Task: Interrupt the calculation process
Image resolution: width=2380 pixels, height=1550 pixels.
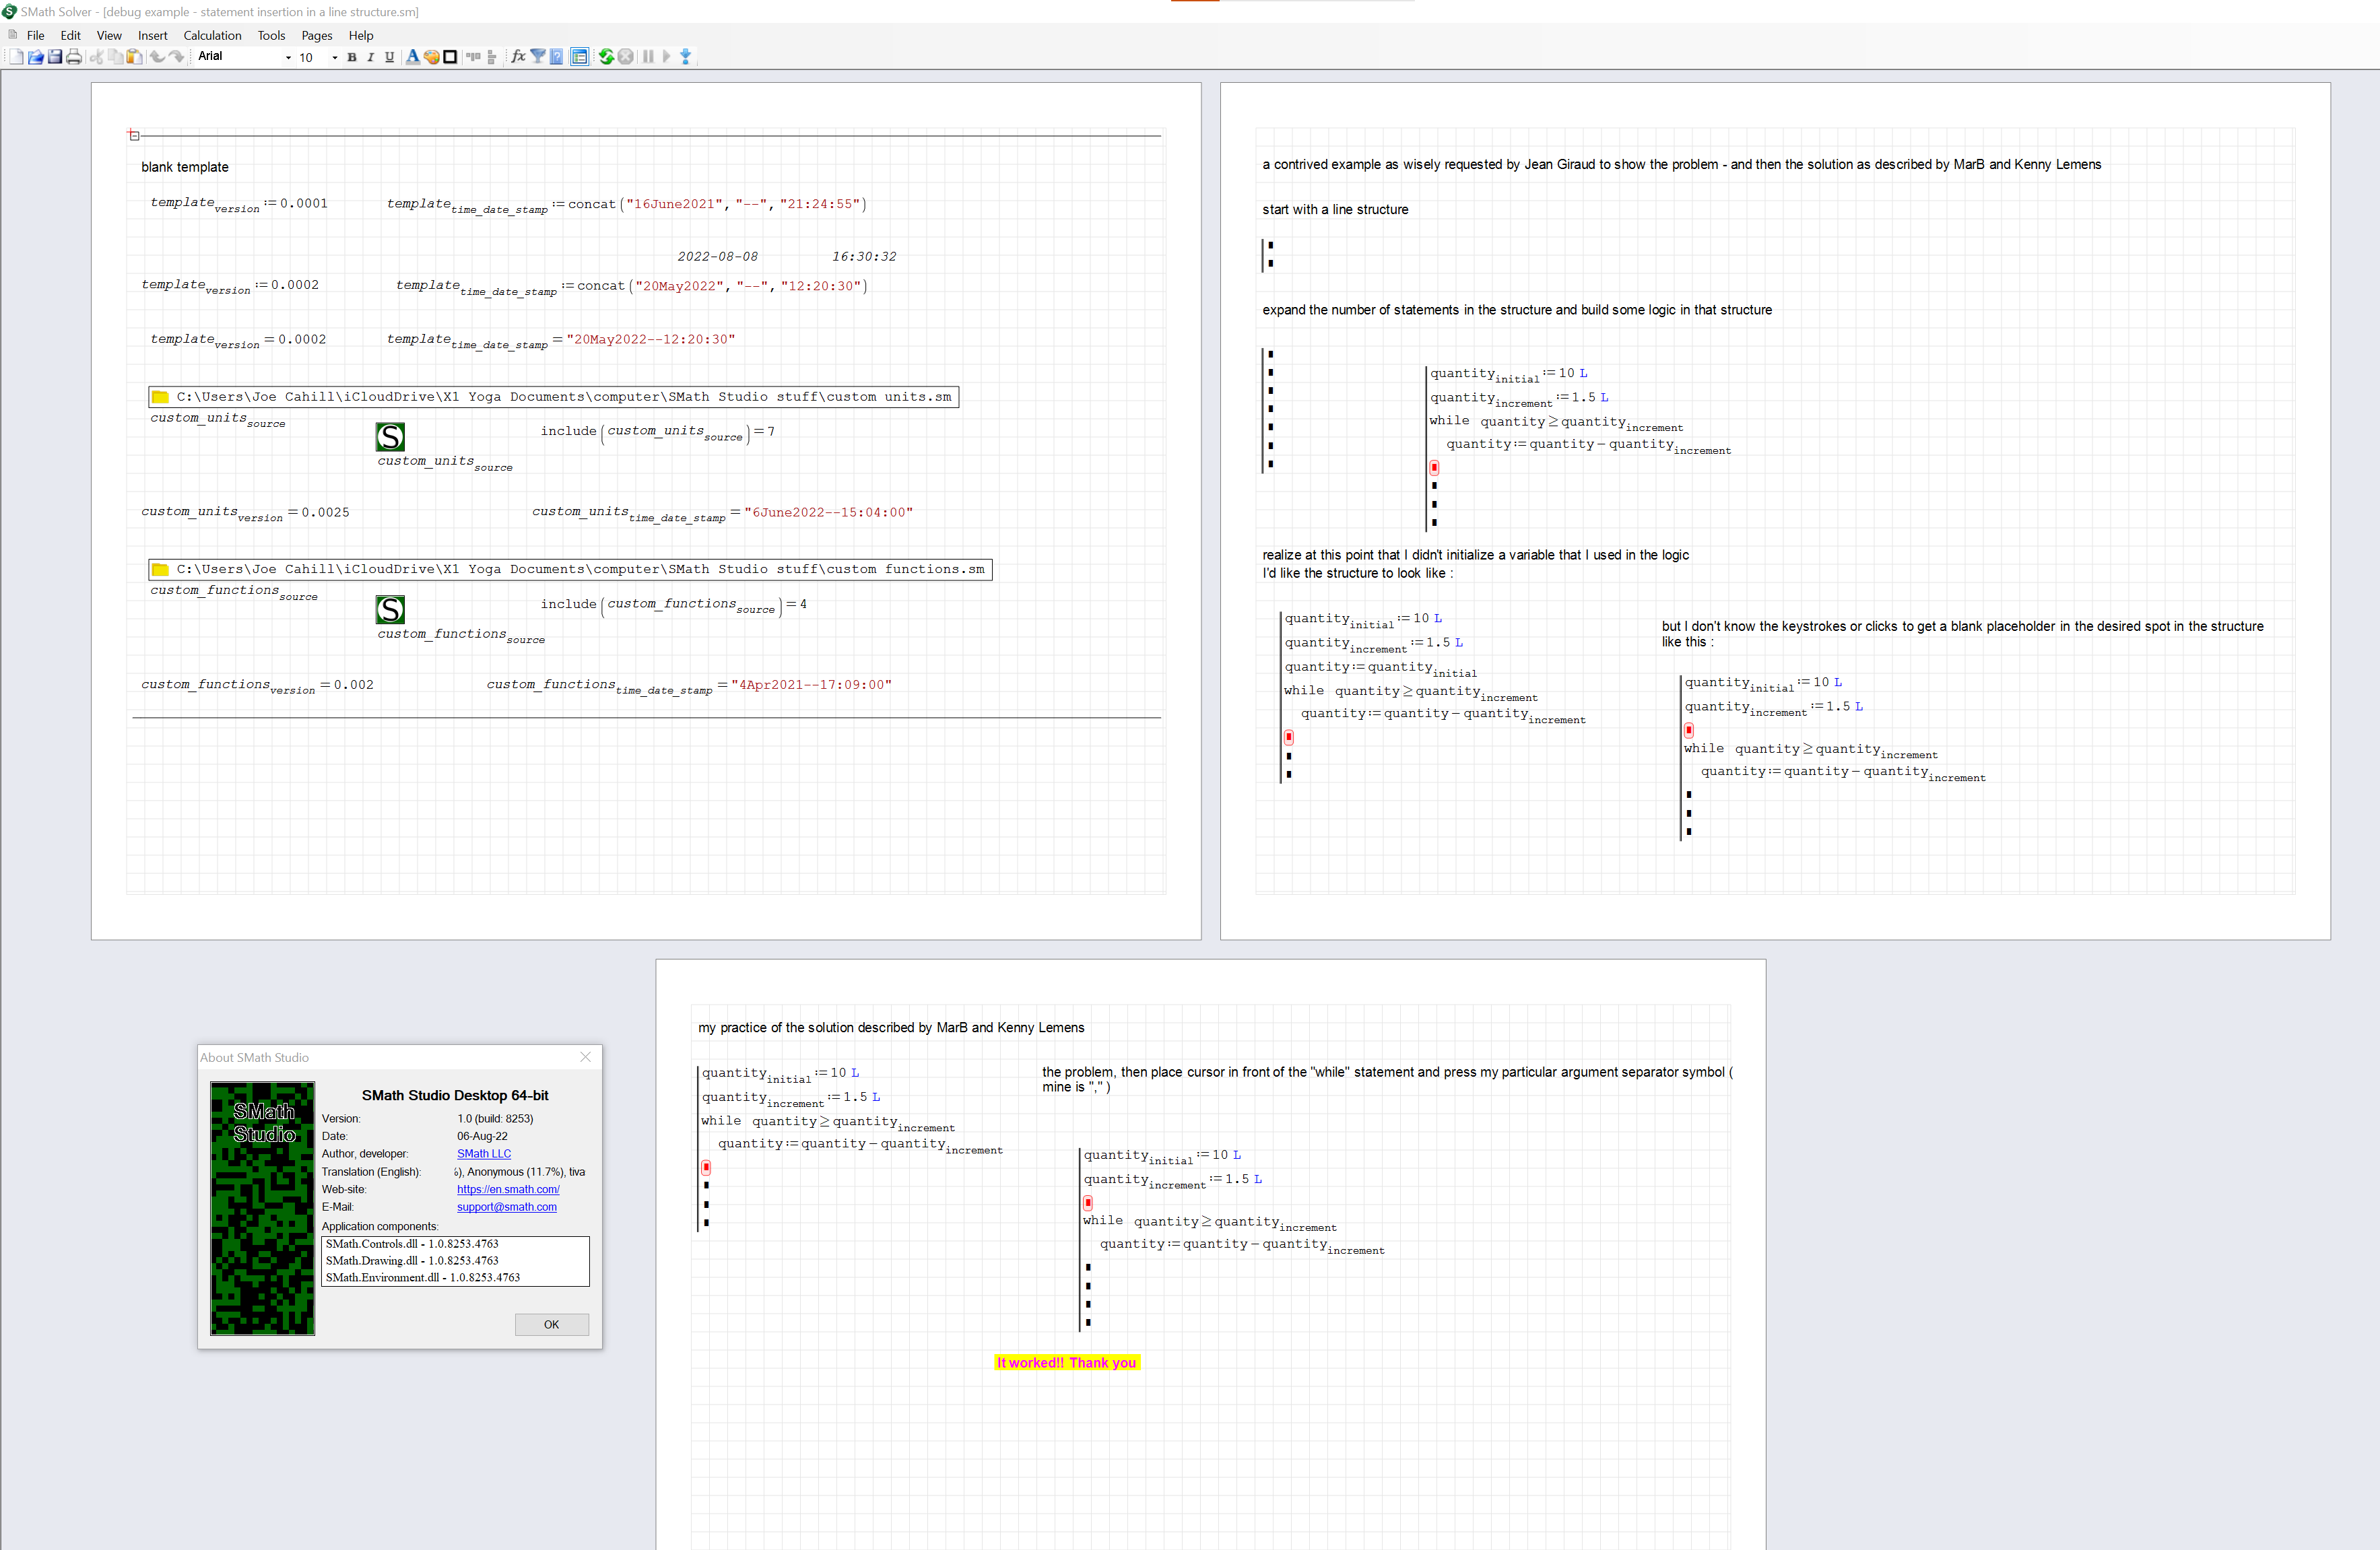Action: pos(625,57)
